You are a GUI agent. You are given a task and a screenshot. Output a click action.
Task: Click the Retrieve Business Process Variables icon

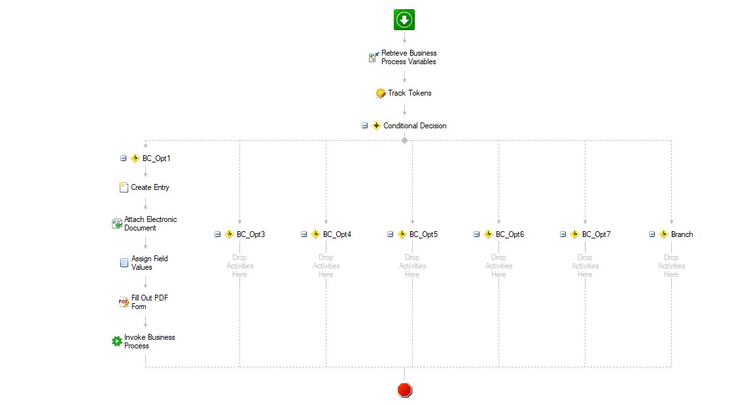374,57
